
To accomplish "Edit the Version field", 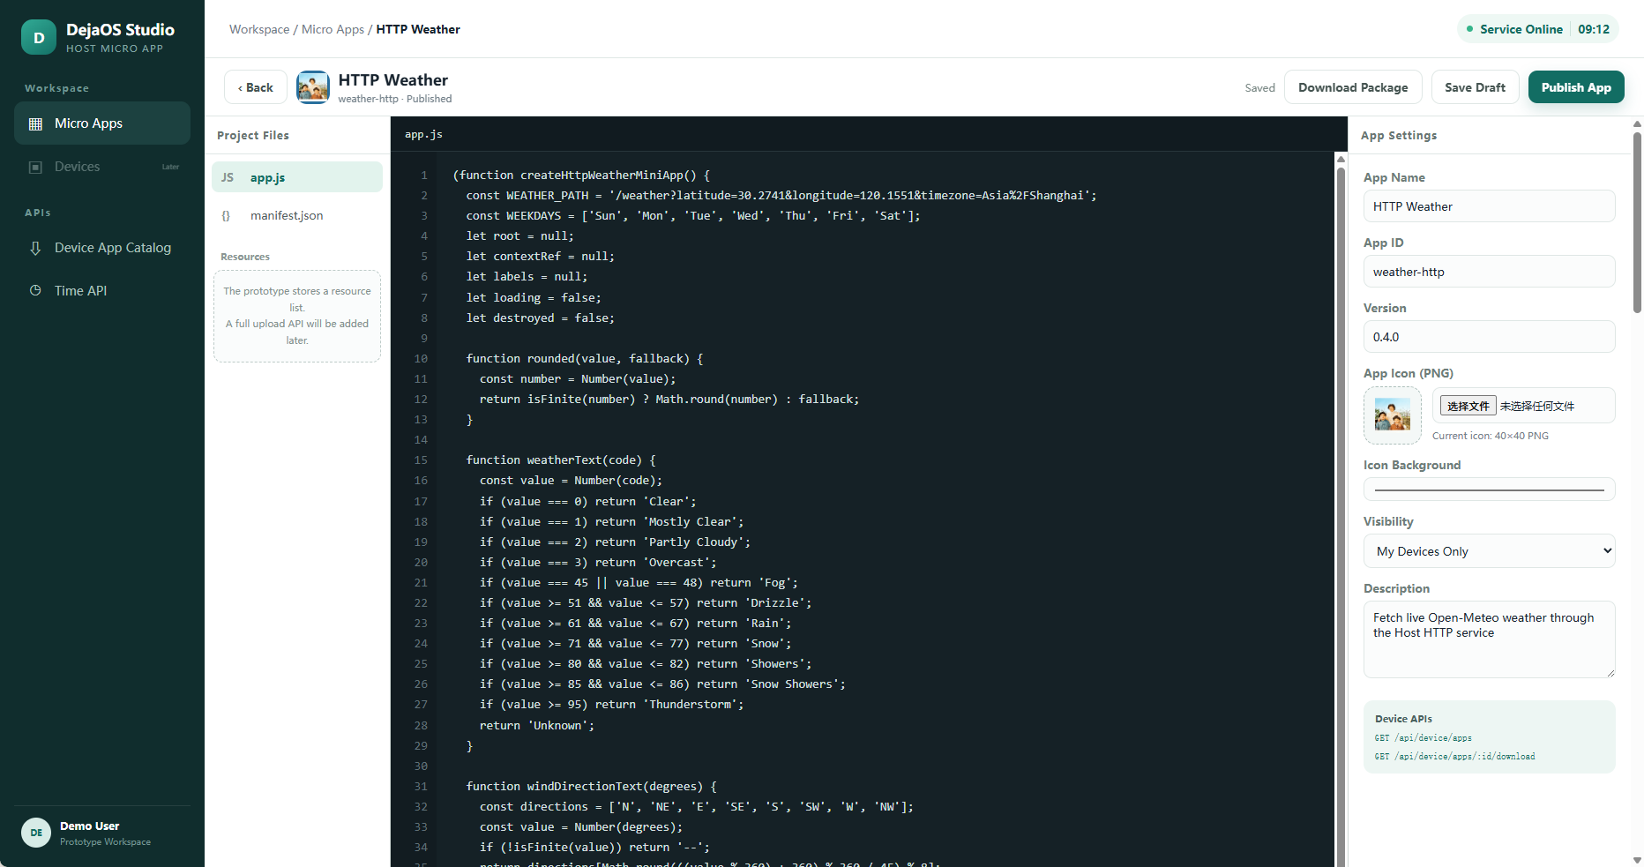I will 1489,337.
